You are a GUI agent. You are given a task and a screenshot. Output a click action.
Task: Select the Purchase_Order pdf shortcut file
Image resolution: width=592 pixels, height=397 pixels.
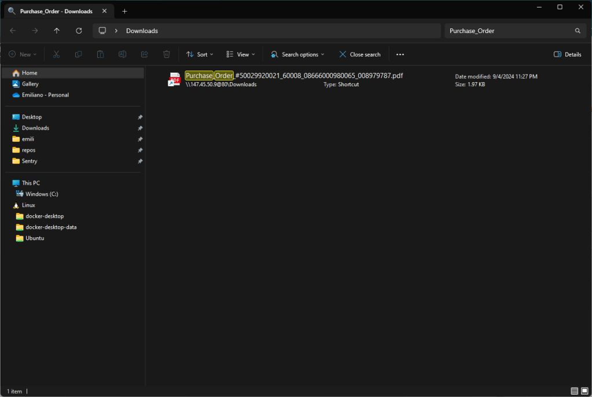[293, 76]
